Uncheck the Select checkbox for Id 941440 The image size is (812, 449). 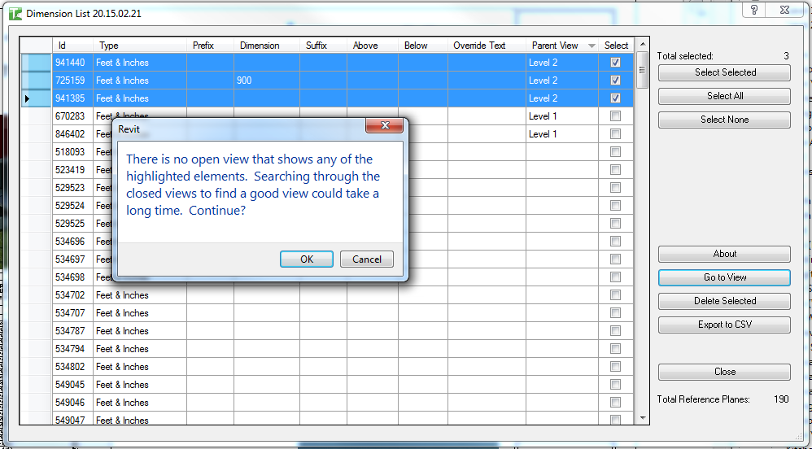click(615, 63)
